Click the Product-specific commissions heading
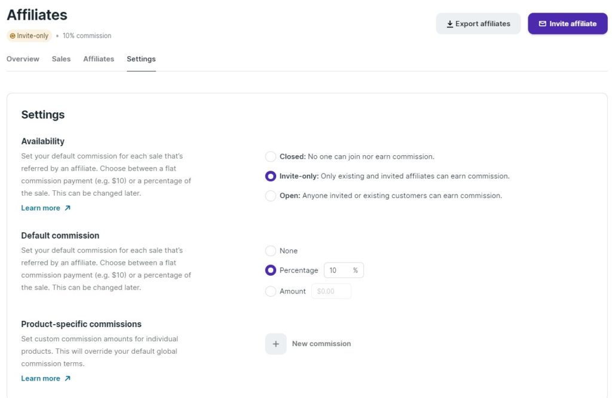 (x=81, y=324)
